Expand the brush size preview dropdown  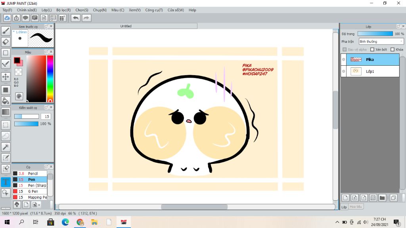pyautogui.click(x=14, y=32)
